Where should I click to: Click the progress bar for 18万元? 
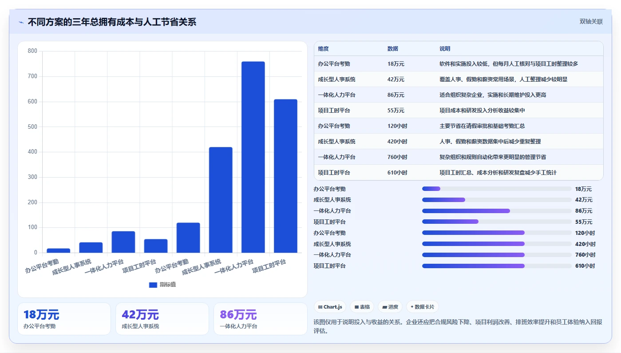click(x=497, y=189)
